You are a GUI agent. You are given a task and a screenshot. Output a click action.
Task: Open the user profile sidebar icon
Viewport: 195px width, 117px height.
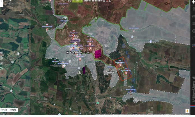tap(193, 16)
